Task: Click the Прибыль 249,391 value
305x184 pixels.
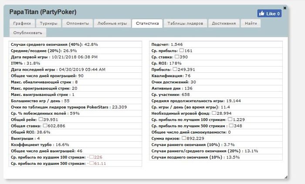Action: 184,69
